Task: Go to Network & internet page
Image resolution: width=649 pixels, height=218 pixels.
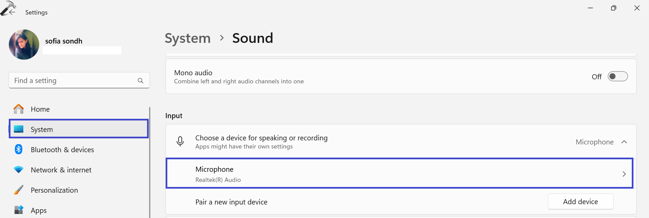Action: [61, 170]
